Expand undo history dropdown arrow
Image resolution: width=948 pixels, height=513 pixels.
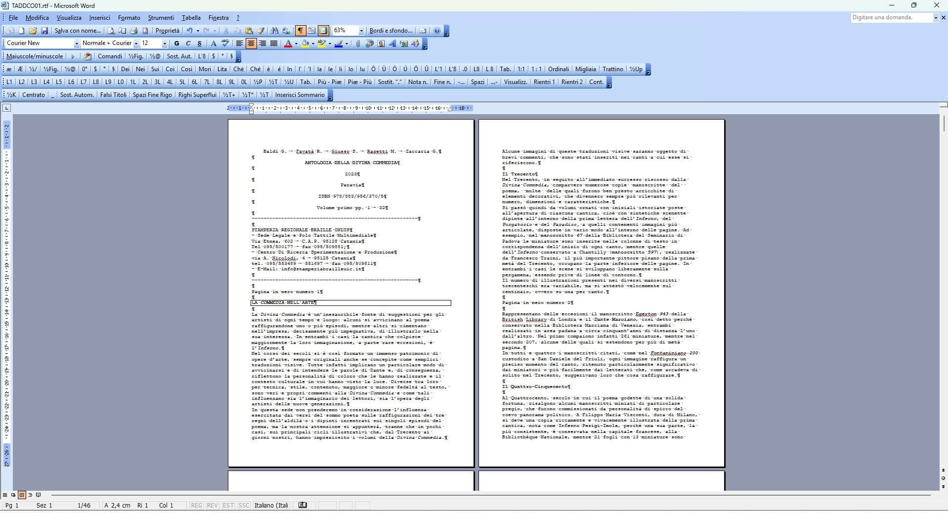198,31
